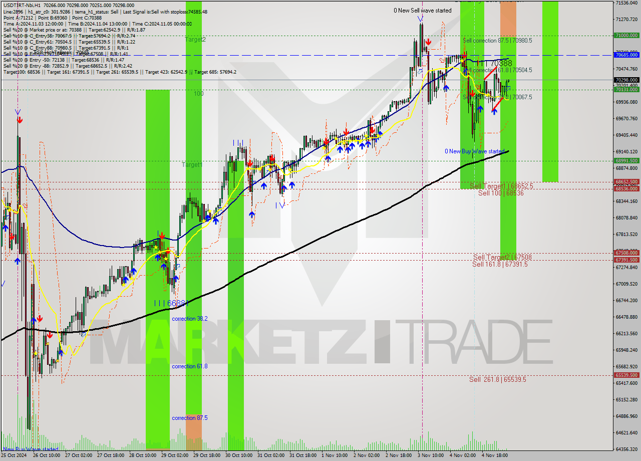Click the green 68991.500 price tag

(626, 161)
